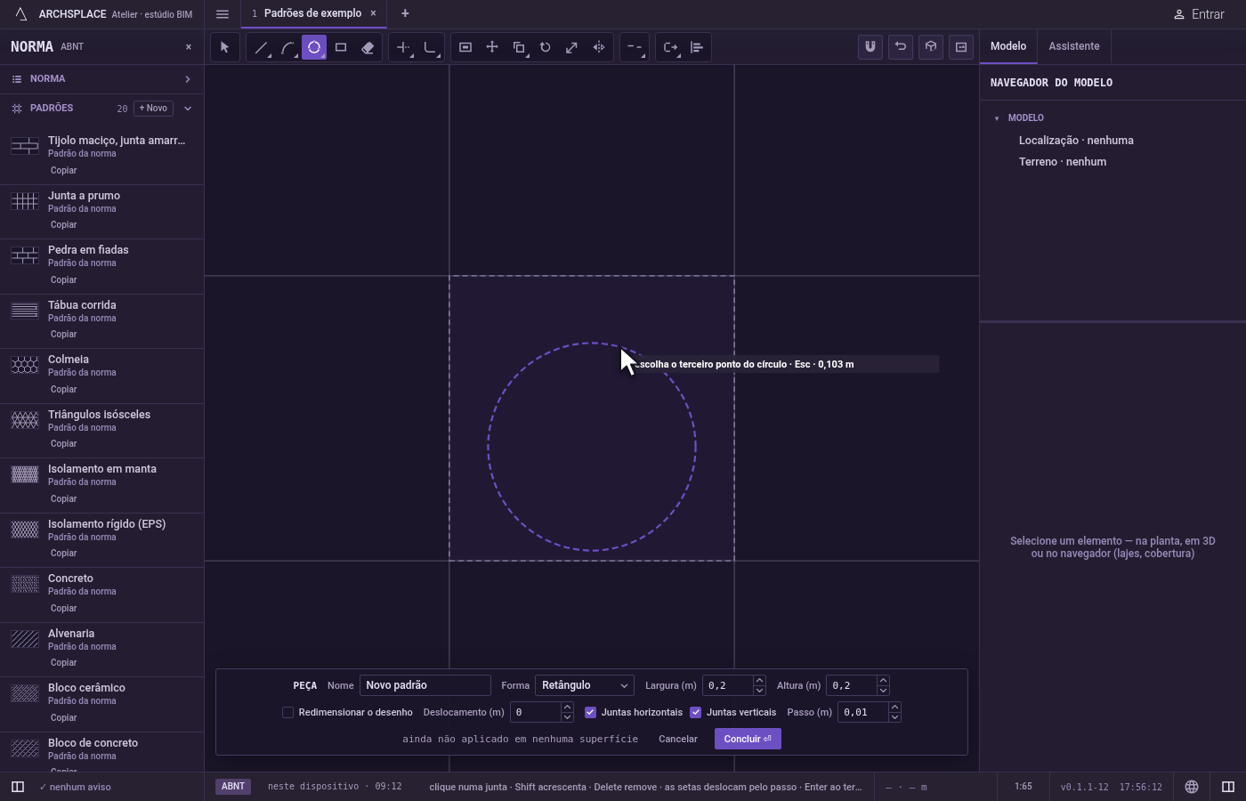Click the undo arrow icon
This screenshot has width=1246, height=801.
click(901, 47)
